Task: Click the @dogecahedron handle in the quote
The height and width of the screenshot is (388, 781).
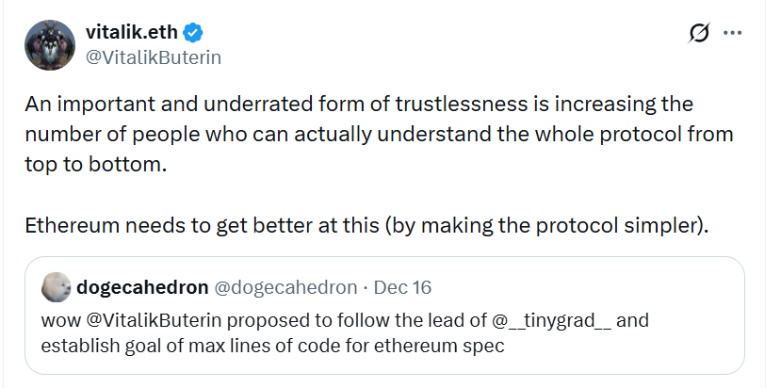Action: pos(285,286)
